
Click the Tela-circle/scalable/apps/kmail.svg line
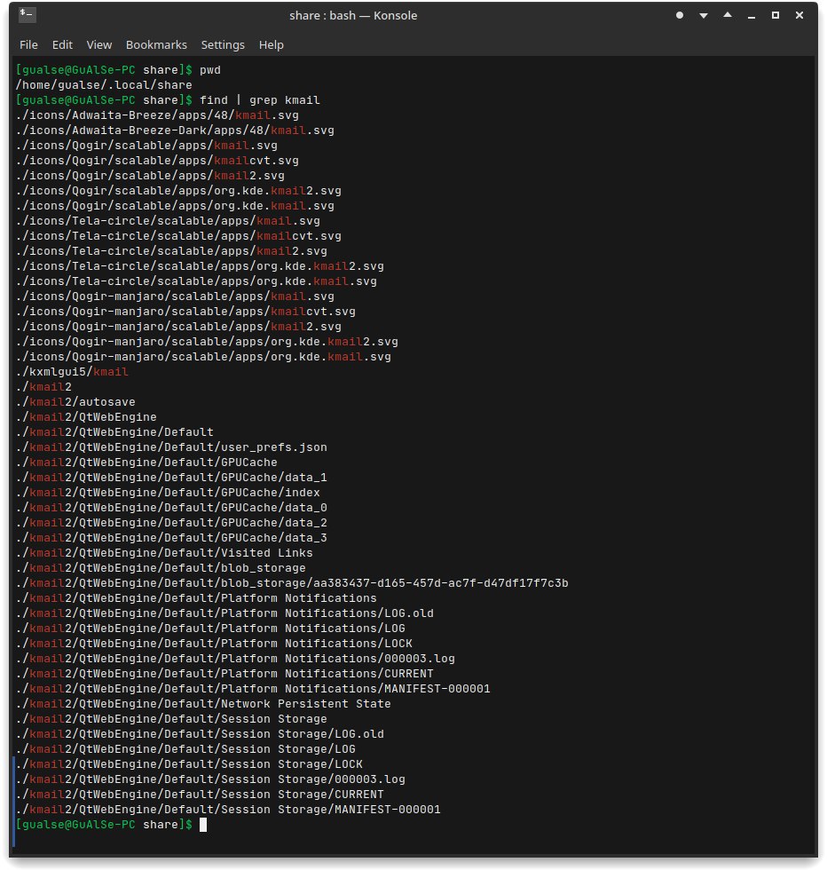click(168, 221)
